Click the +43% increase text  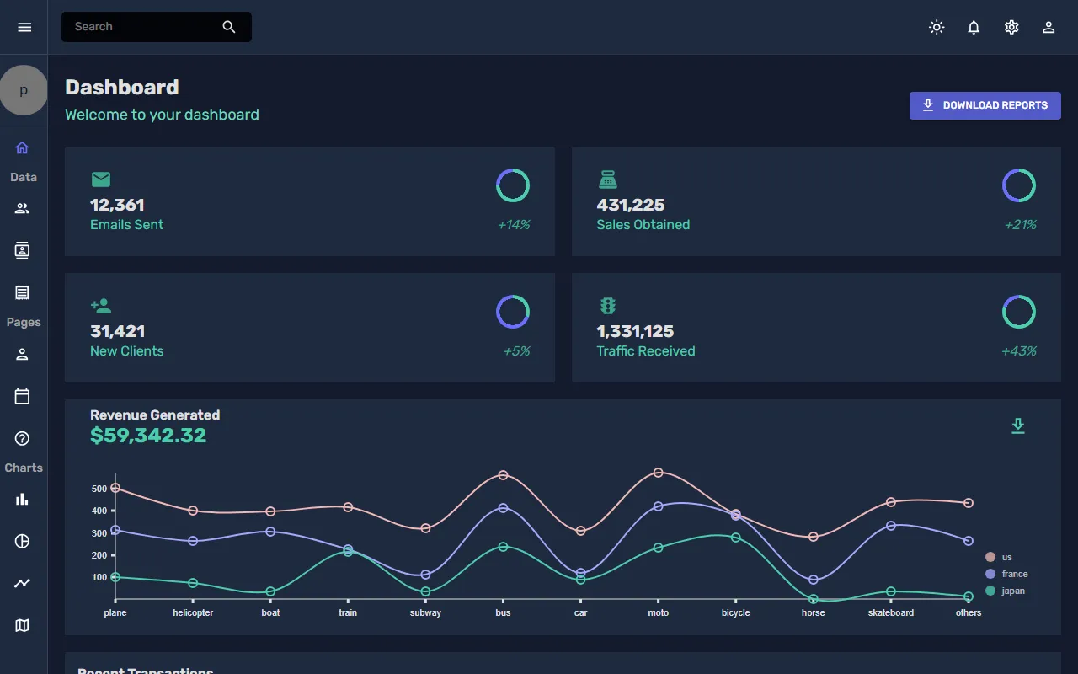click(1019, 351)
